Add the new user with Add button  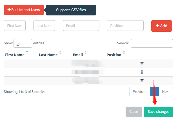(162, 26)
